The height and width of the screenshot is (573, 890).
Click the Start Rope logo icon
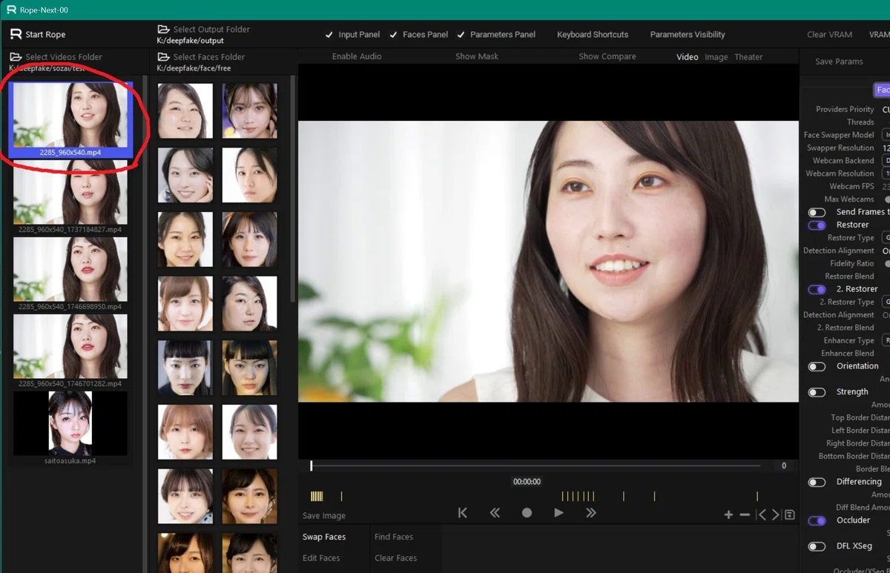pyautogui.click(x=16, y=34)
